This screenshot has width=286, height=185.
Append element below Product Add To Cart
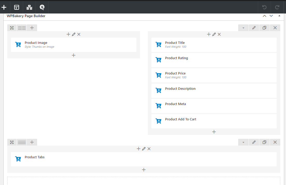point(214,132)
